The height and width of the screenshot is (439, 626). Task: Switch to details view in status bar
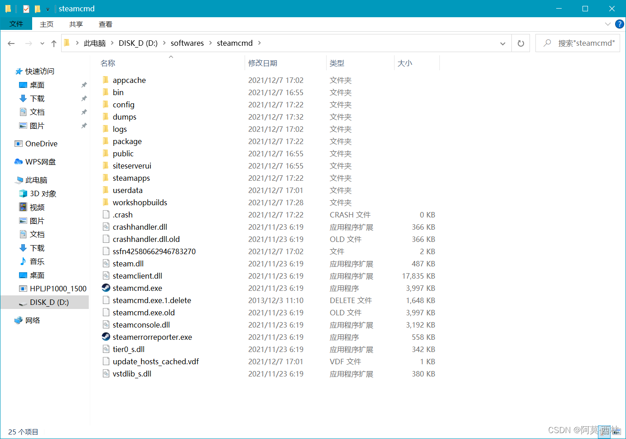604,431
